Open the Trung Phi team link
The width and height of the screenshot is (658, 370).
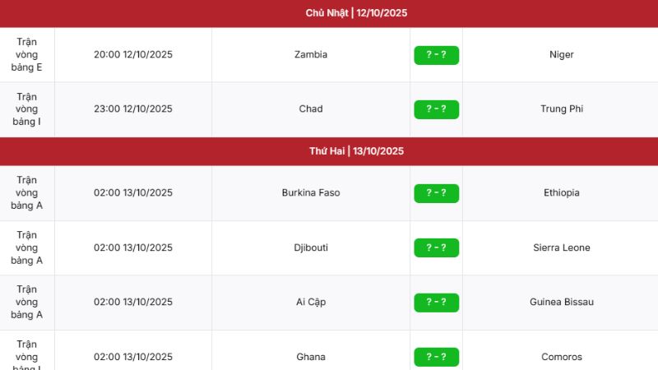tap(562, 109)
